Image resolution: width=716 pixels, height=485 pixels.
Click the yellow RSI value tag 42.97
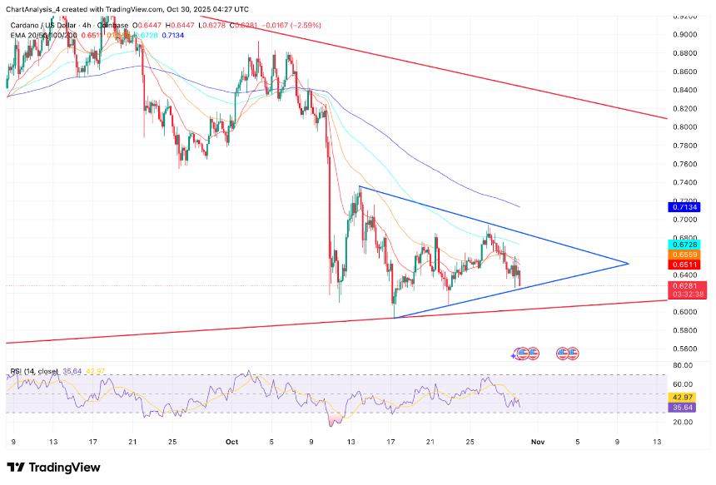(x=681, y=398)
